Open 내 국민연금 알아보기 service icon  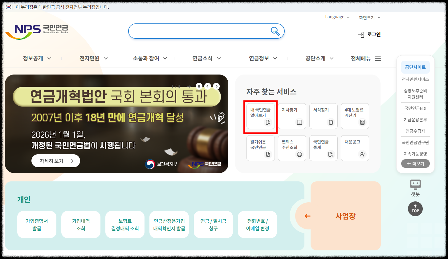(260, 116)
